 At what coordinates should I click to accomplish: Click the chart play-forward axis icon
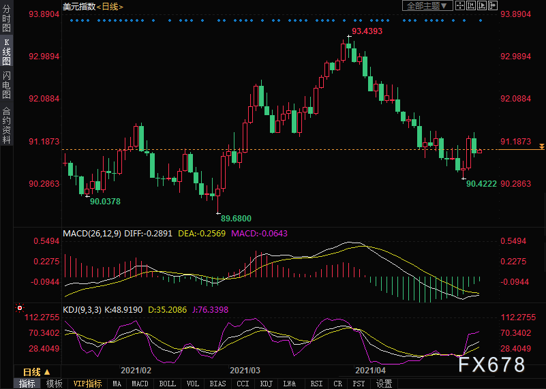pos(482,5)
